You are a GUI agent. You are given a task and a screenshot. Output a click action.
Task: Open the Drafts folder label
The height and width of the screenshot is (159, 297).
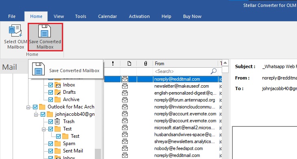point(69,92)
